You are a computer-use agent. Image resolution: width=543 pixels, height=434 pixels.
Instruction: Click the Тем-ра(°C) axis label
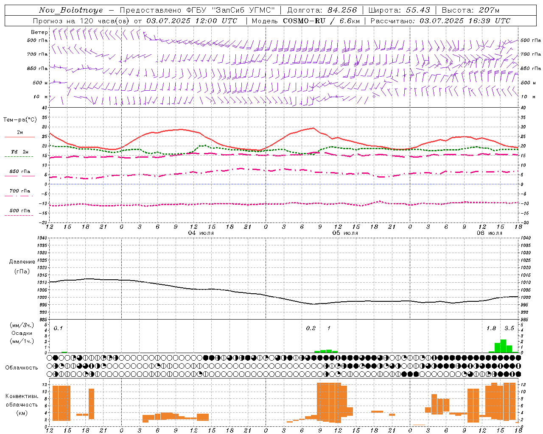coord(20,120)
